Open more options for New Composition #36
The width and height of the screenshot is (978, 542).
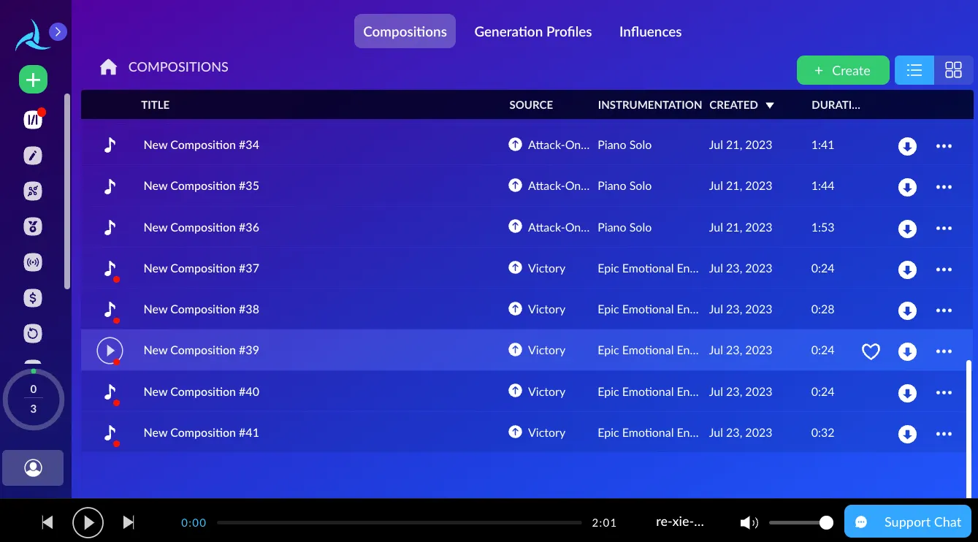click(944, 228)
